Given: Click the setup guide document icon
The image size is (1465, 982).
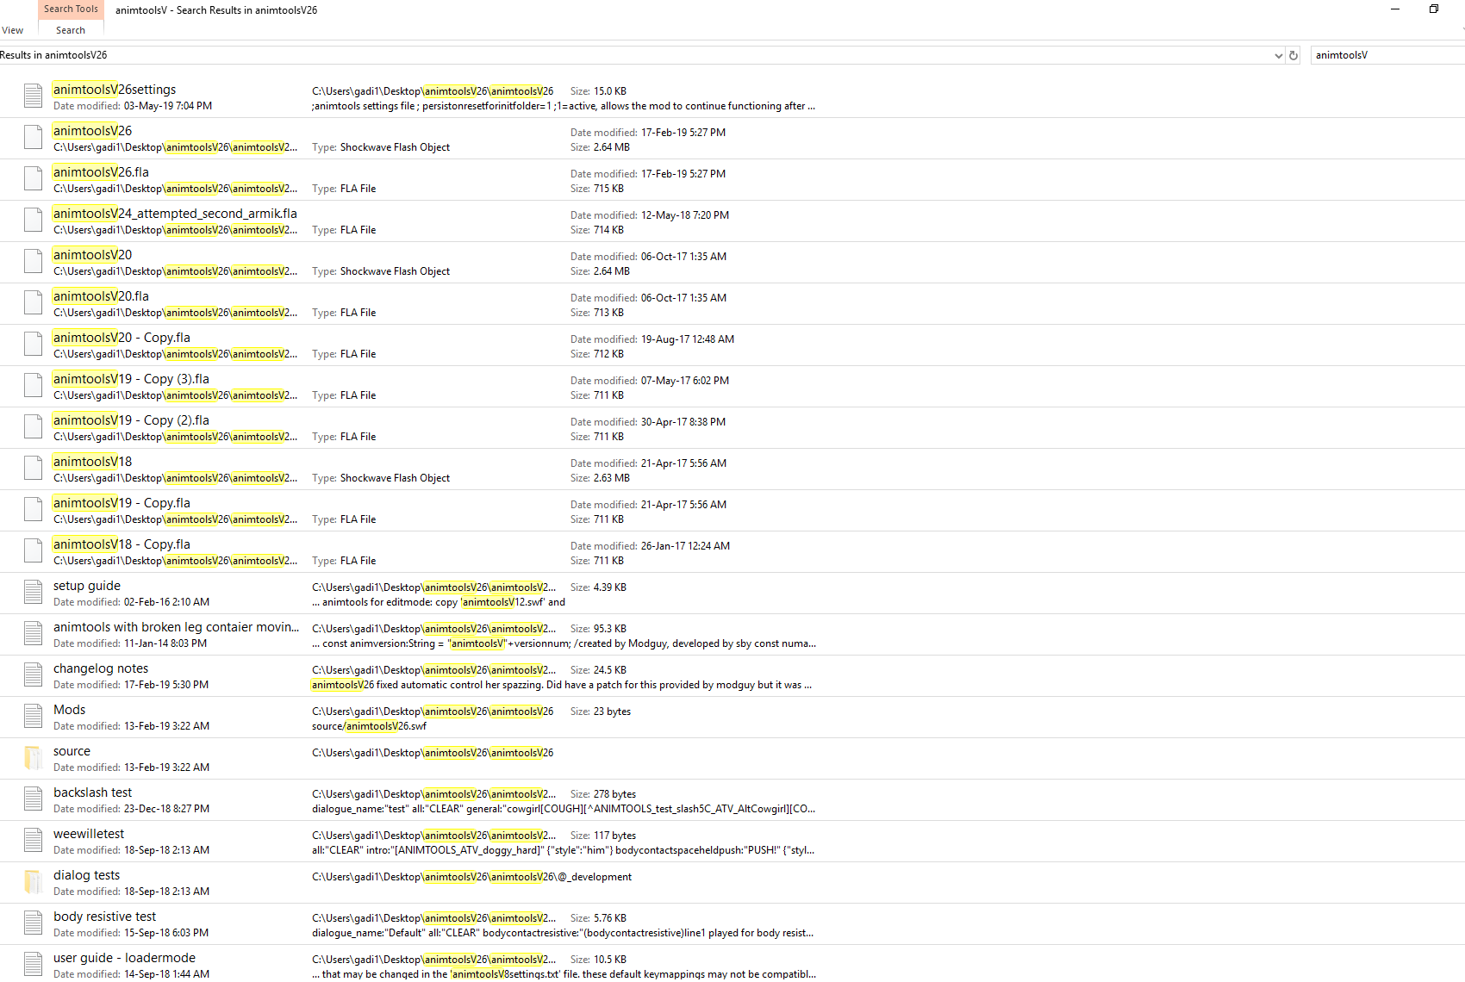Looking at the screenshot, I should [x=33, y=593].
